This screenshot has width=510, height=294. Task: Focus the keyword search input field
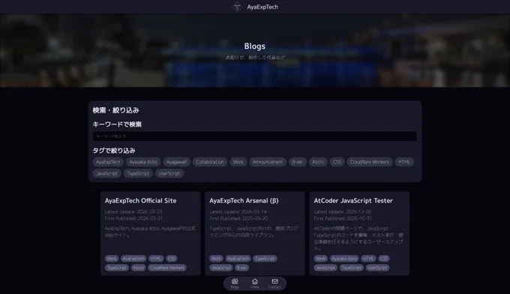point(255,136)
